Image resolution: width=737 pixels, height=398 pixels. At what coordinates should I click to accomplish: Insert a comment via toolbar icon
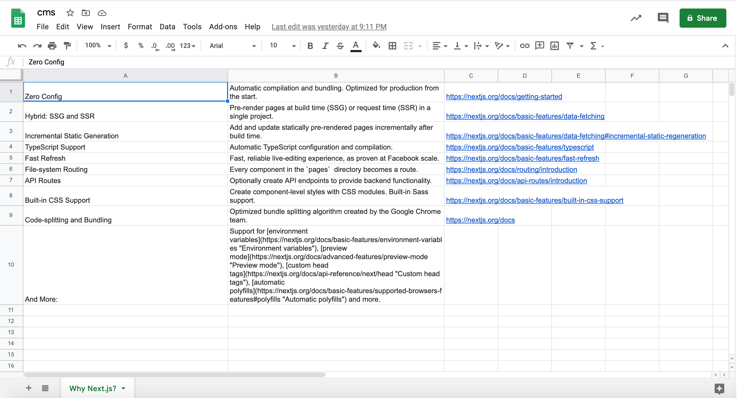539,45
